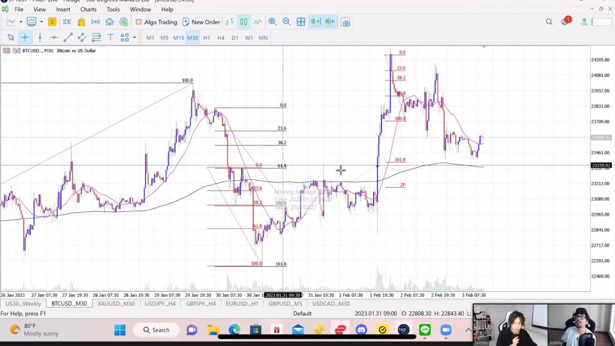
Task: Select the vertical line drawing tool
Action: click(40, 38)
